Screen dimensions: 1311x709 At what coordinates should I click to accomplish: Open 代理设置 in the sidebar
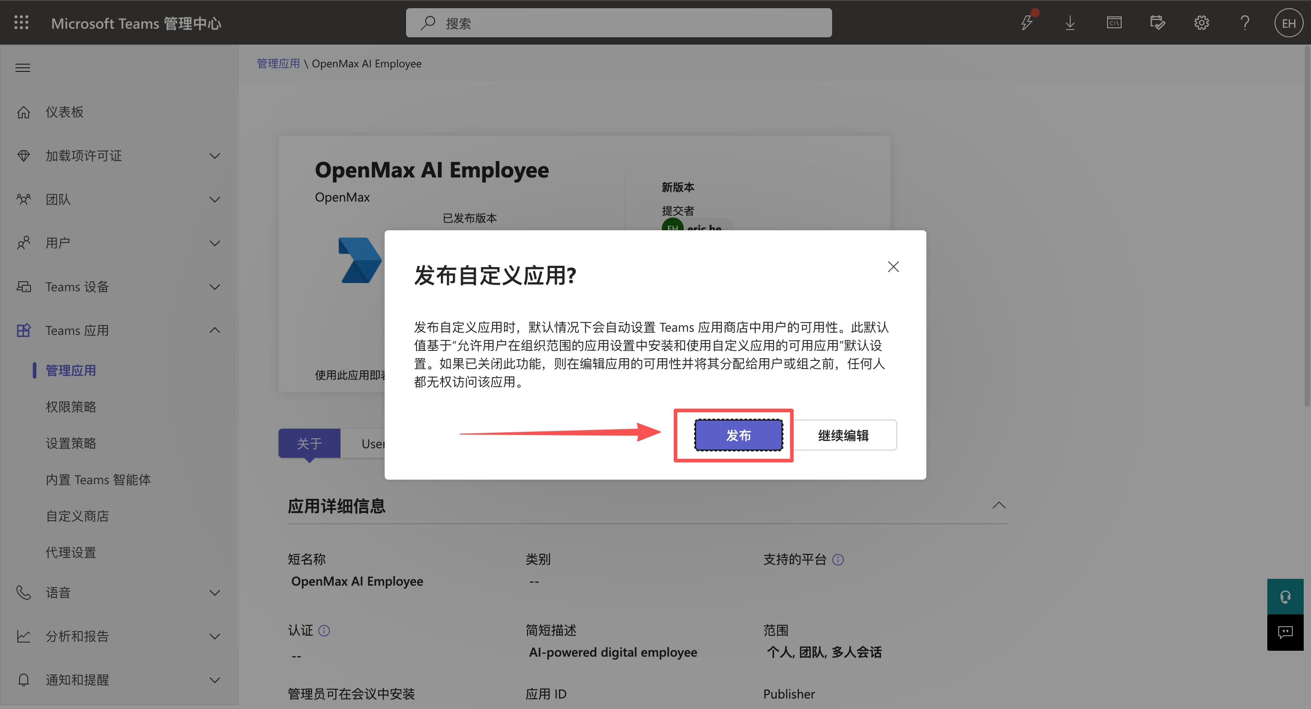point(71,553)
